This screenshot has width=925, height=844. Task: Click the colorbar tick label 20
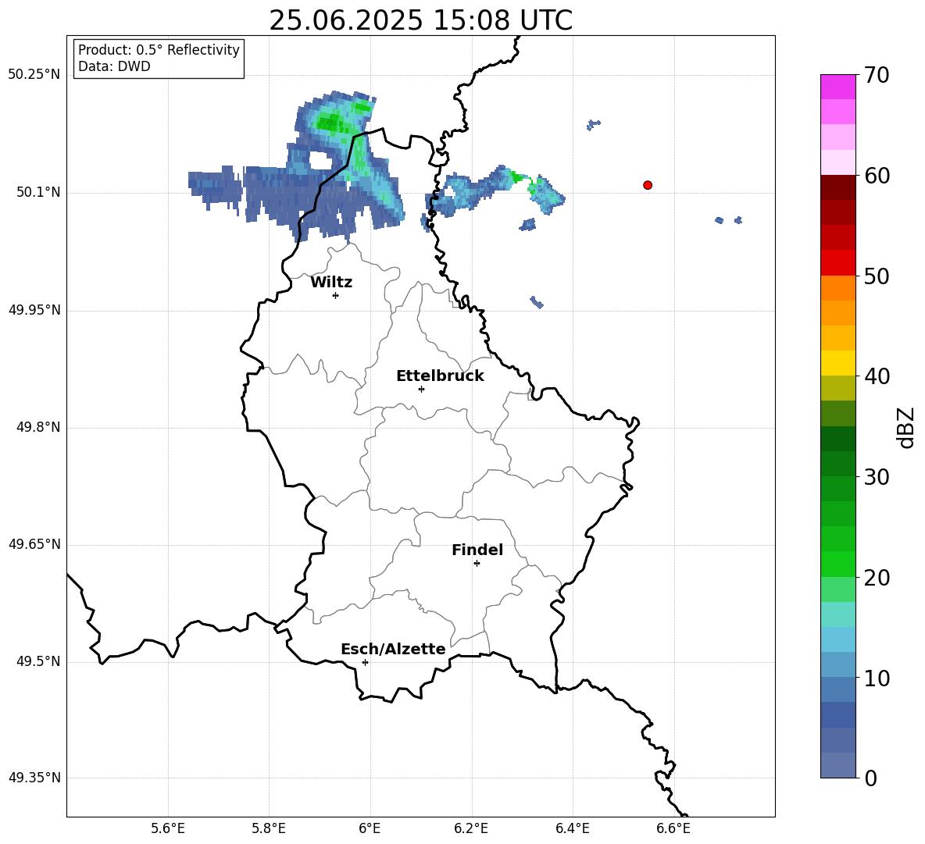point(877,578)
